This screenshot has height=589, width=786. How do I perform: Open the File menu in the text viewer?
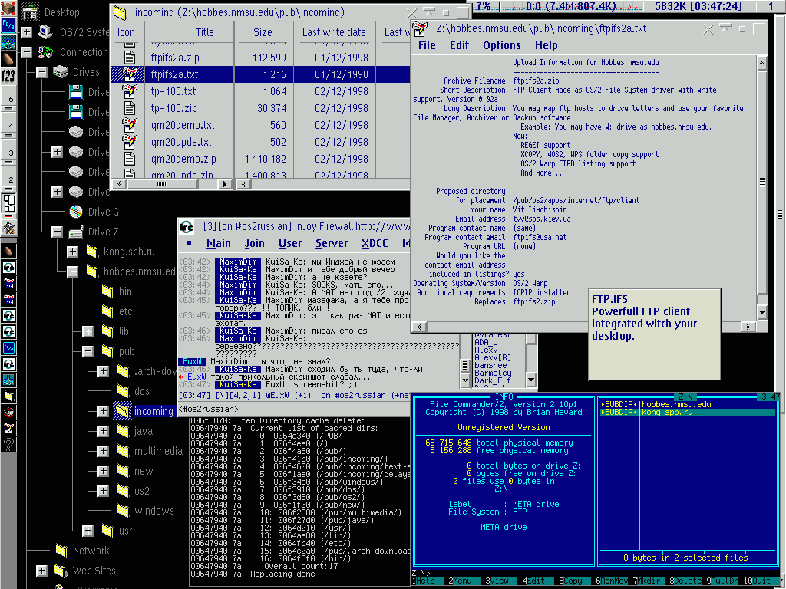click(x=427, y=45)
